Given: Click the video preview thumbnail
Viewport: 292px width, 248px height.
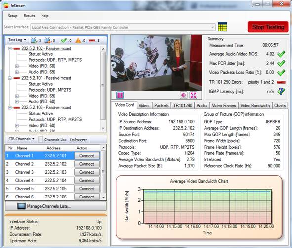Looking at the screenshot, I should pos(156,62).
